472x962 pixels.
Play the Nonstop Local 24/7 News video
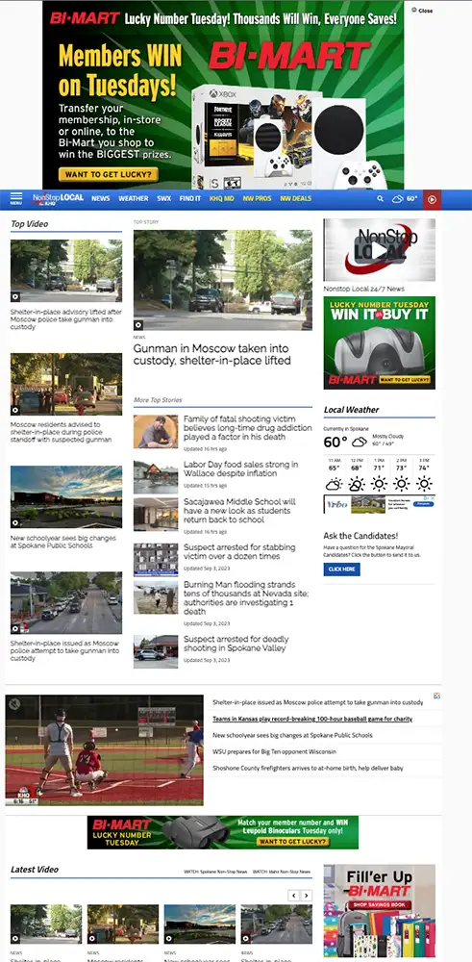pyautogui.click(x=380, y=250)
